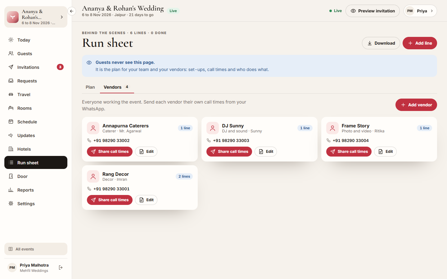Screen dimensions: 447x279
Task: Go to All events
Action: pos(36,249)
